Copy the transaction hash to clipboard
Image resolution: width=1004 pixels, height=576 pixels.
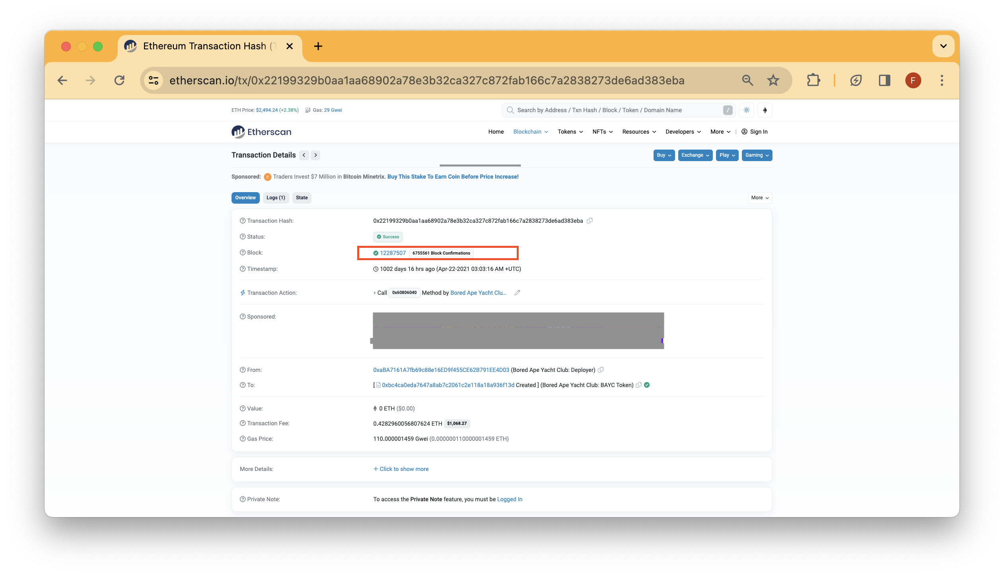[x=590, y=221]
